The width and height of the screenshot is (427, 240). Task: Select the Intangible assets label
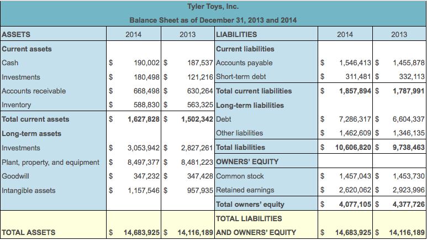click(29, 191)
